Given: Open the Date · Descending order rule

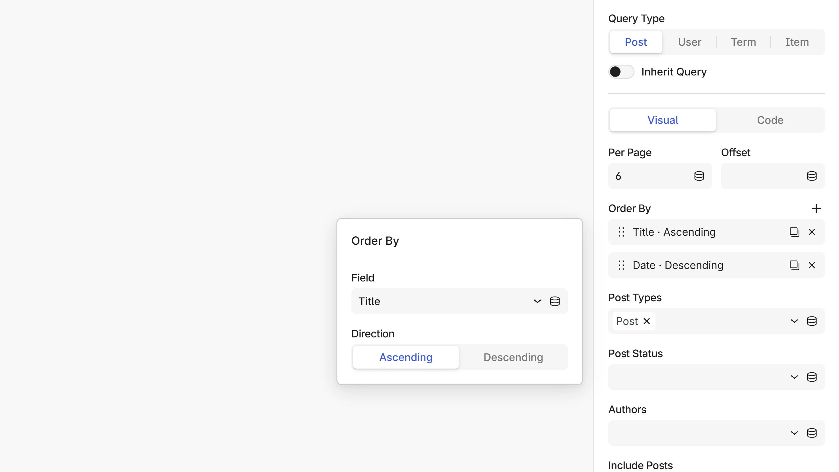Looking at the screenshot, I should click(717, 265).
